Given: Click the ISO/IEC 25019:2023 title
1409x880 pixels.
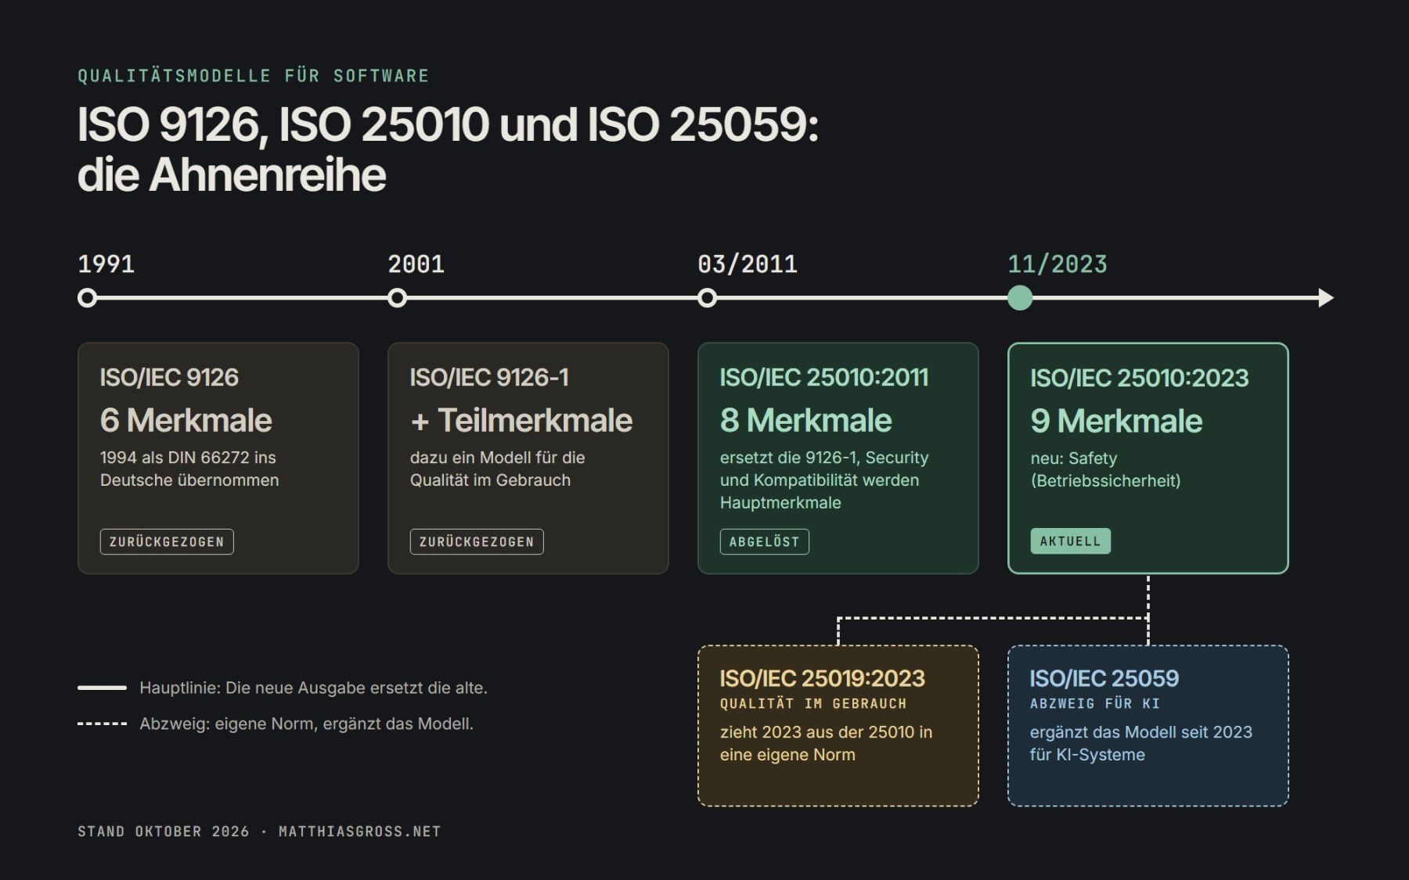Looking at the screenshot, I should 822,678.
